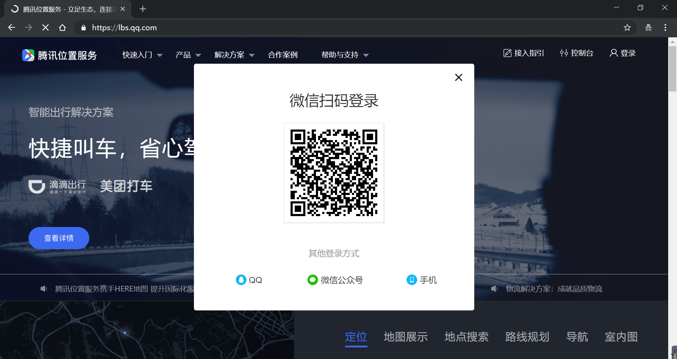Open the browser three-dot menu
The width and height of the screenshot is (677, 359).
coord(665,27)
